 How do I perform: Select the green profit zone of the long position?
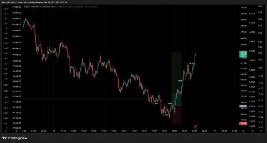pos(176,79)
